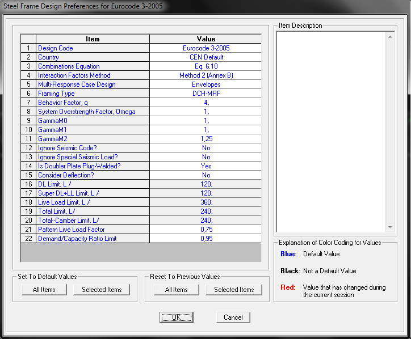Open the Eq. 6.10 value cell
Image resolution: width=411 pixels, height=339 pixels.
205,66
